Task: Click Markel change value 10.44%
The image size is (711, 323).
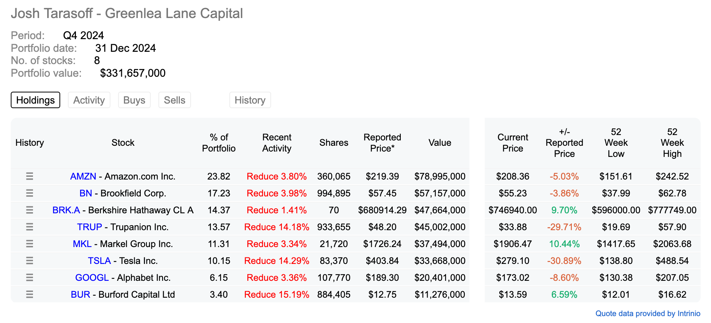Action: tap(564, 244)
